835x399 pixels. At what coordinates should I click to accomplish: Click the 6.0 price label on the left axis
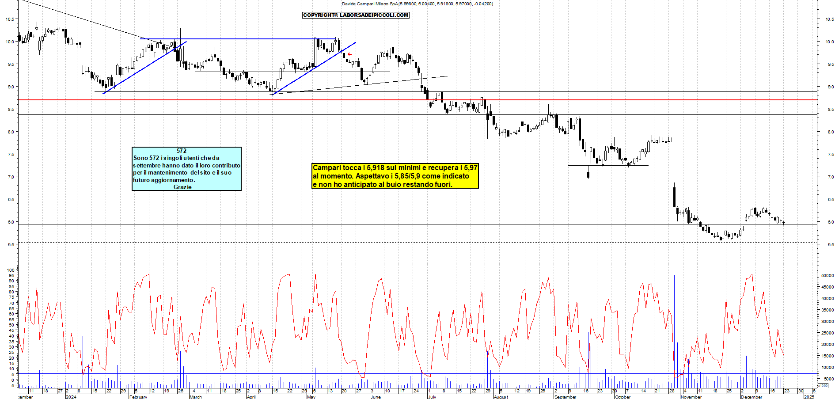pos(11,222)
